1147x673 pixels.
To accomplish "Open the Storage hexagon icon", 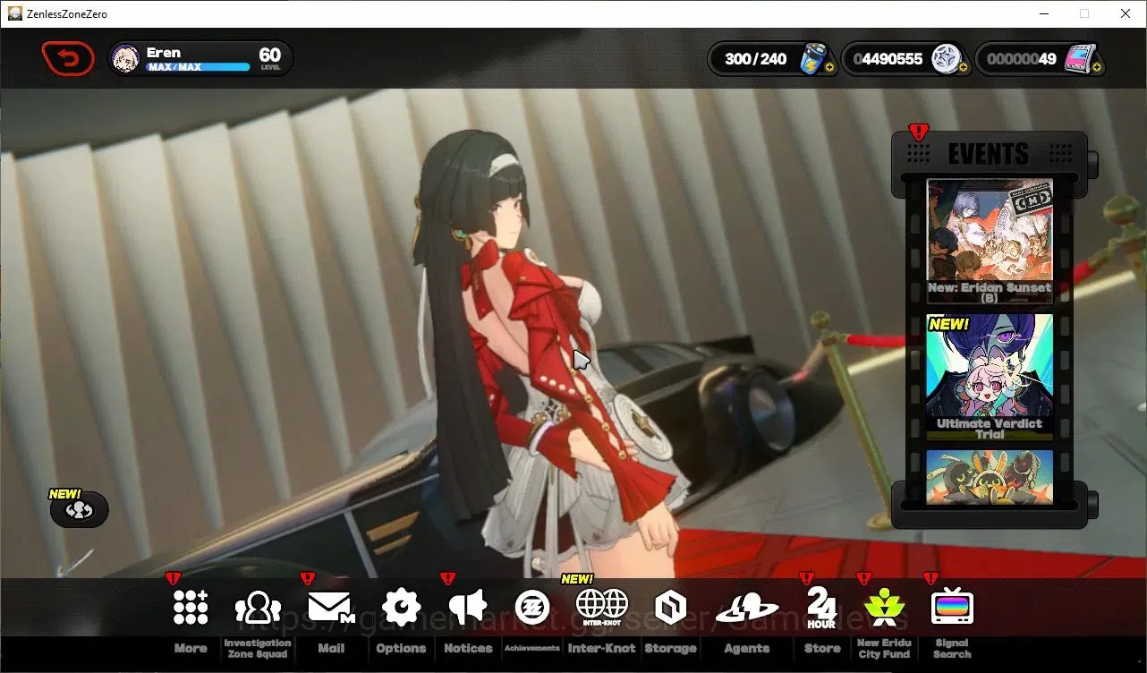I will 670,609.
